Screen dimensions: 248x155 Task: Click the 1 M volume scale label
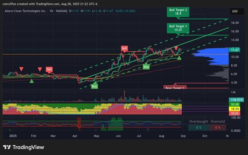233,92
